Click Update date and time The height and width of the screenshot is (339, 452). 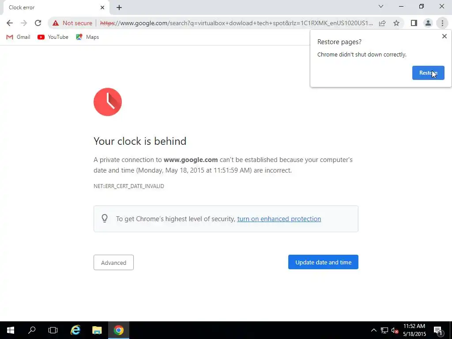pos(323,262)
